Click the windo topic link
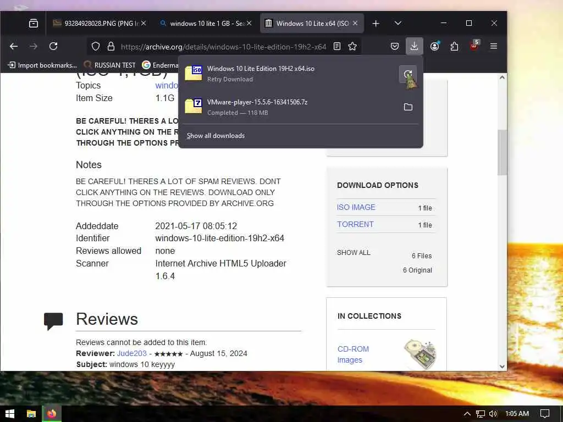The image size is (563, 422). 167,85
